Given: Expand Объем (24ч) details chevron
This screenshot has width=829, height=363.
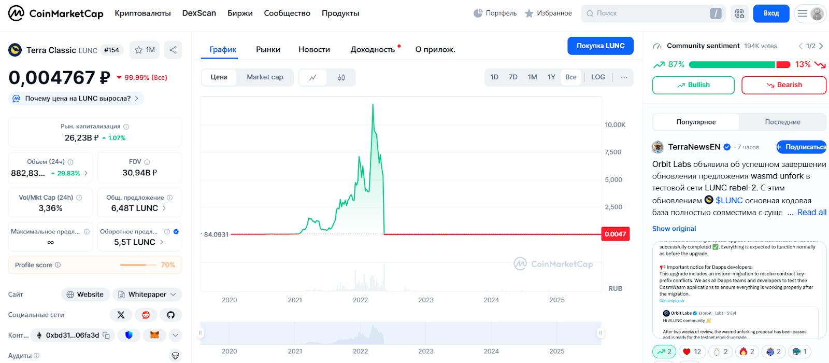Looking at the screenshot, I should click(86, 173).
